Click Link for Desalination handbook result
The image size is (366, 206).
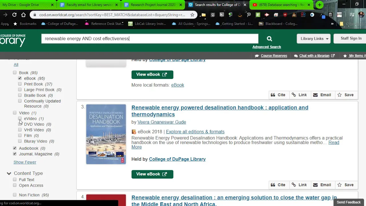(x=299, y=185)
